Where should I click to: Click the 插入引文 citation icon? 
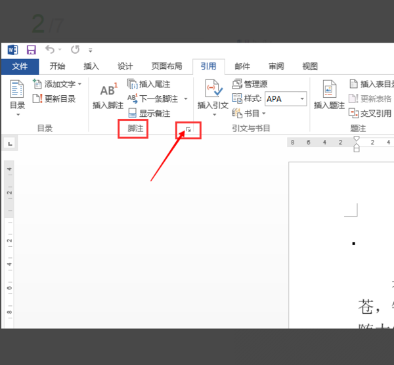pos(213,88)
